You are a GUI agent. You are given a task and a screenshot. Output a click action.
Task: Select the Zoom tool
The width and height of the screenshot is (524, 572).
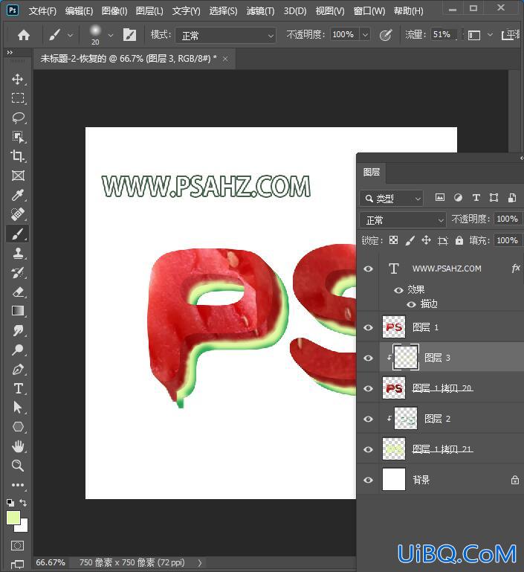(x=18, y=466)
